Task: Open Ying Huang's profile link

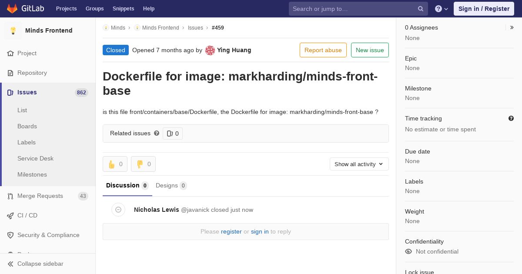Action: click(x=234, y=50)
